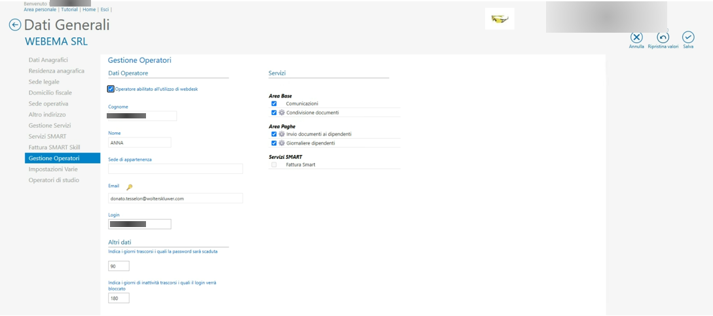Click the yellow glasses logo image
The image size is (713, 316).
[x=500, y=19]
